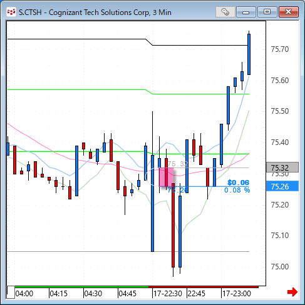Click the red arrow at bottom right
Image resolution: width=305 pixels, height=305 pixels.
tap(292, 292)
